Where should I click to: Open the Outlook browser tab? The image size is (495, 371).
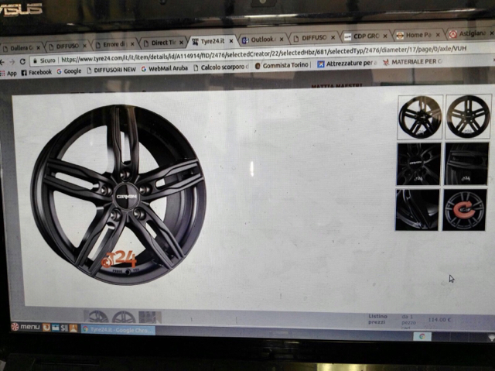coord(262,40)
